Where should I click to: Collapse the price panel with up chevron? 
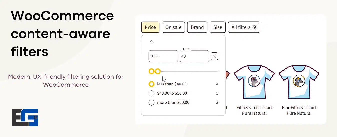152,41
